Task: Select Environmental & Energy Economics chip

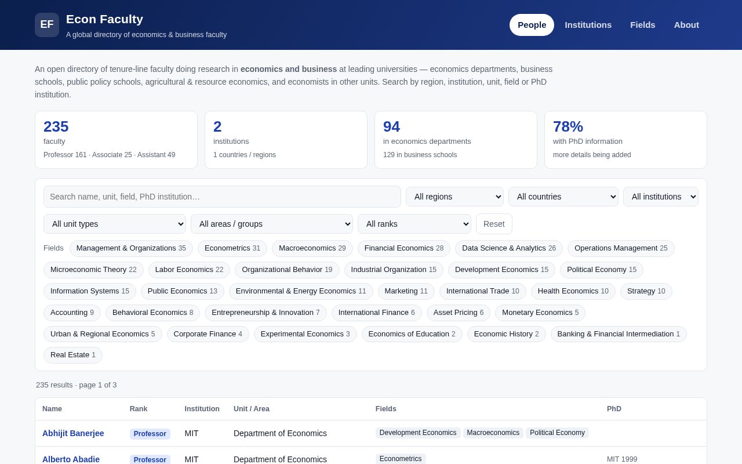Action: pyautogui.click(x=301, y=291)
